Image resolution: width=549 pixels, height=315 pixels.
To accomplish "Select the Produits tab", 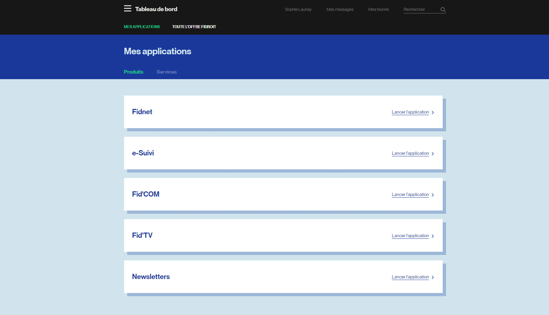I will (x=134, y=72).
